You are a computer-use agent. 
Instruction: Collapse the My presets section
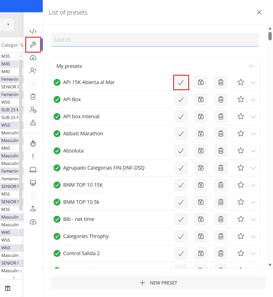tap(251, 66)
